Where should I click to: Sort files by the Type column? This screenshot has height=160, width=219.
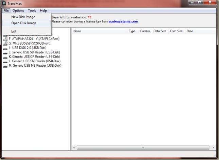[x=133, y=31]
